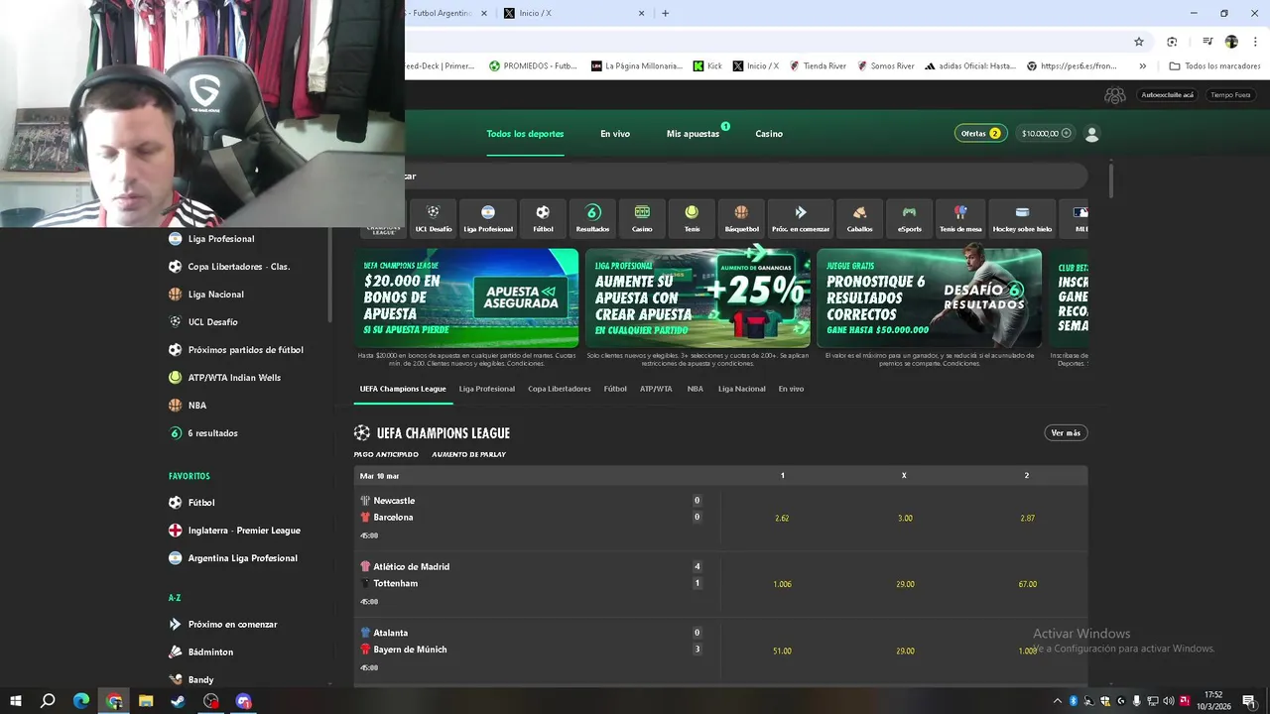Open PROMIEDOS bookmark in bookmarks bar
Image resolution: width=1270 pixels, height=714 pixels.
(533, 66)
